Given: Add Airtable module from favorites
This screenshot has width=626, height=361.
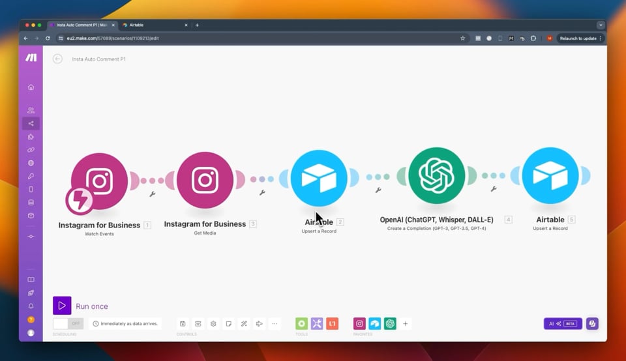Looking at the screenshot, I should click(x=374, y=323).
